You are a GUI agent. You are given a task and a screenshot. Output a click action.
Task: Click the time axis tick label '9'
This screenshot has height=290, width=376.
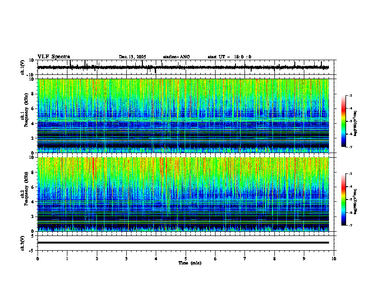click(304, 259)
